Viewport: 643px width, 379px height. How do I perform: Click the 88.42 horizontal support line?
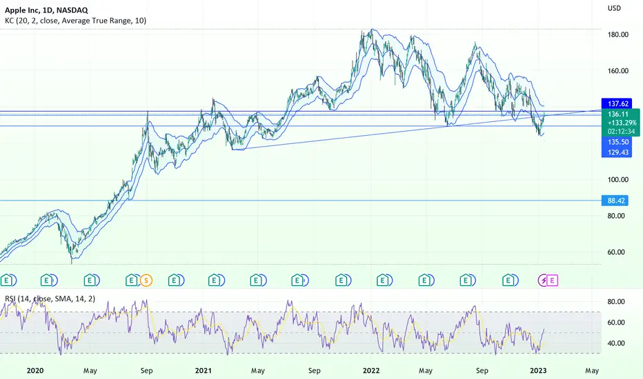(300, 201)
